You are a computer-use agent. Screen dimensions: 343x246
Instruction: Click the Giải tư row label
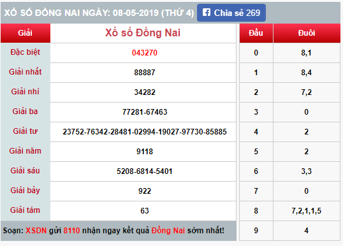(x=26, y=131)
